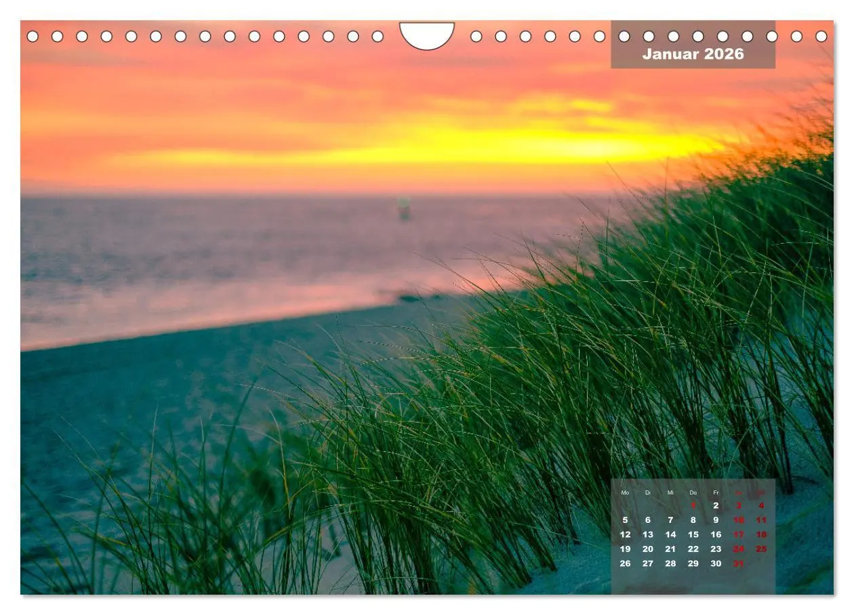Select the red date 25
Screen dimensions: 854x615
tap(761, 549)
